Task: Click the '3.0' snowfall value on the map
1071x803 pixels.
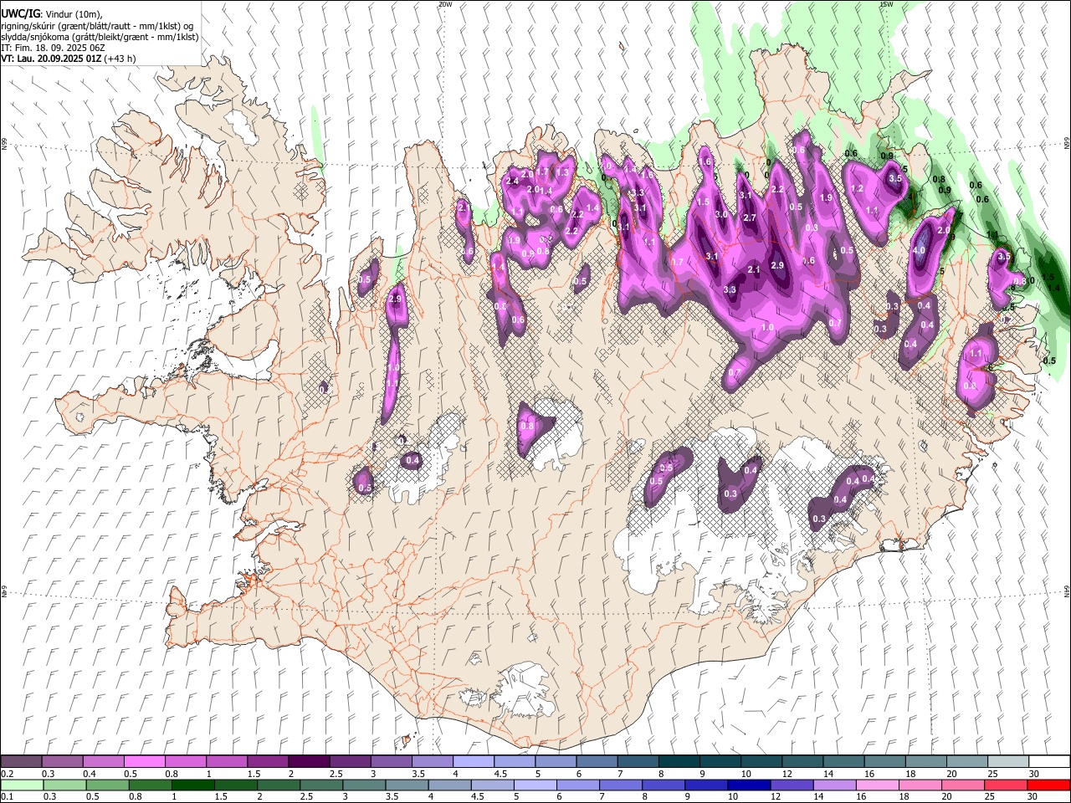Action: coord(721,214)
